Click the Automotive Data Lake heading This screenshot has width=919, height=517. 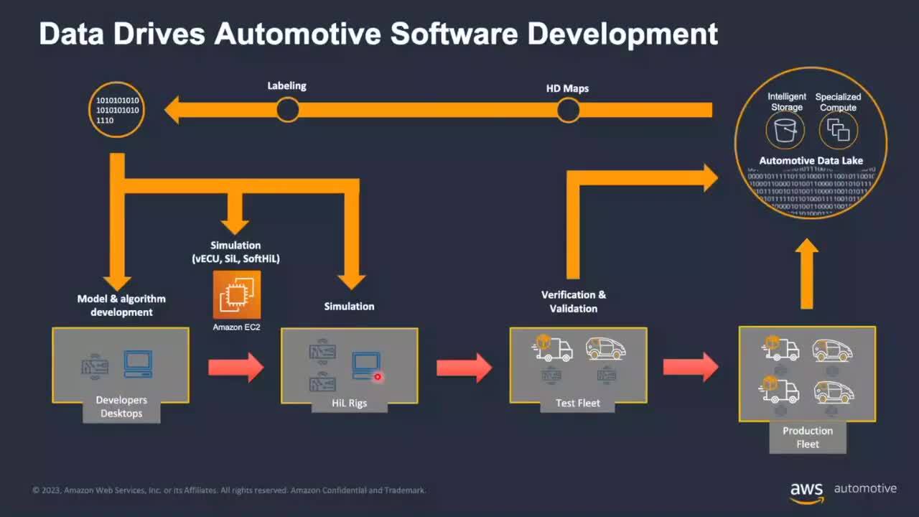[811, 161]
